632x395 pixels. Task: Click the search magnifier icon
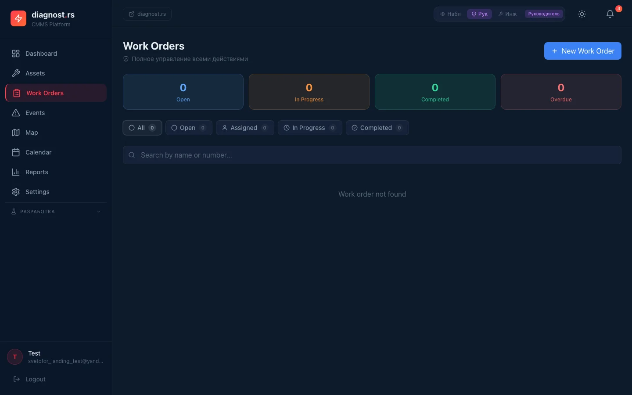click(x=132, y=155)
